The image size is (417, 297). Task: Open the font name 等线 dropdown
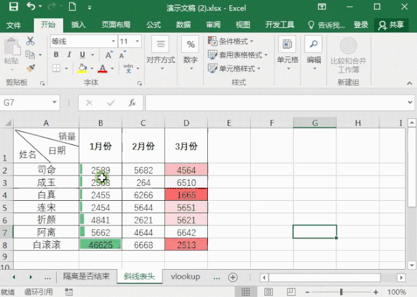point(113,42)
